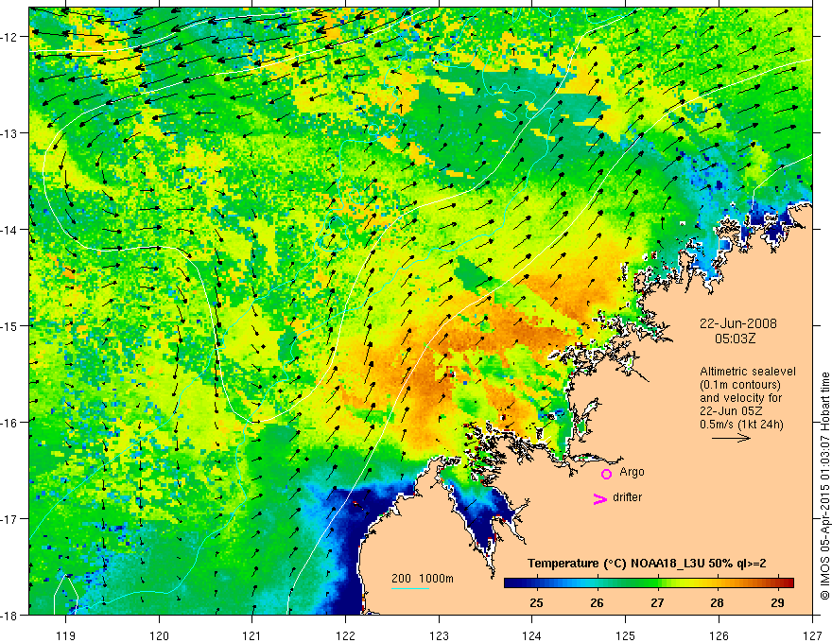Click the latitude axis label -17
Image resolution: width=832 pixels, height=643 pixels.
pyautogui.click(x=9, y=519)
